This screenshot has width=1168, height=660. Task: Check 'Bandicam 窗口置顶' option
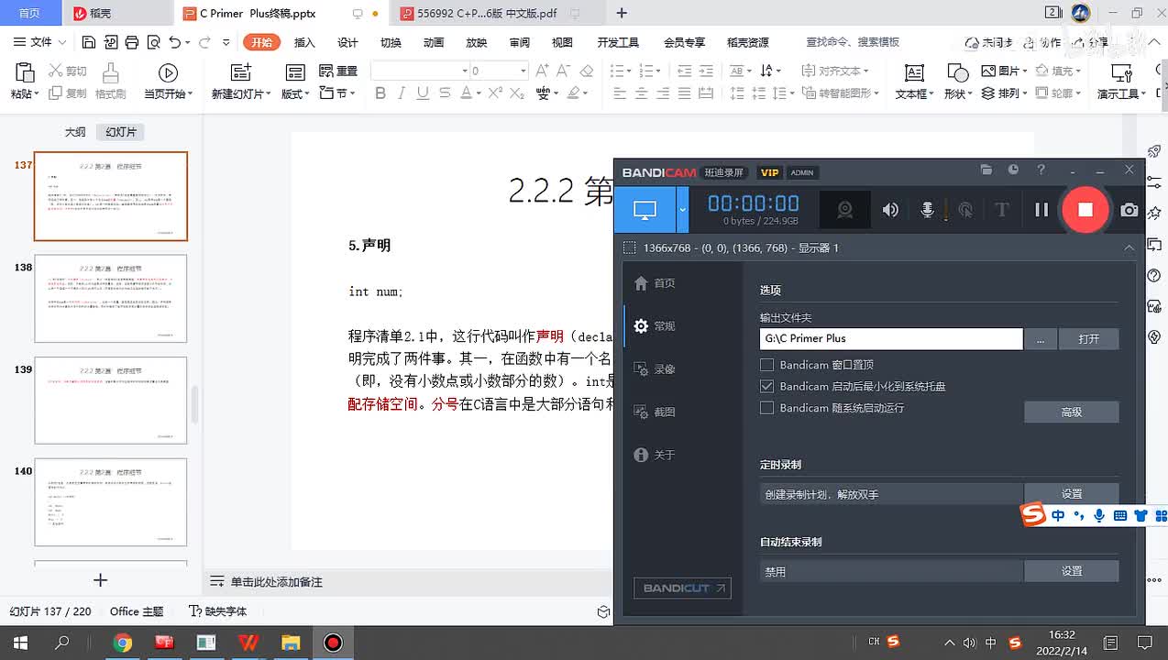click(767, 365)
